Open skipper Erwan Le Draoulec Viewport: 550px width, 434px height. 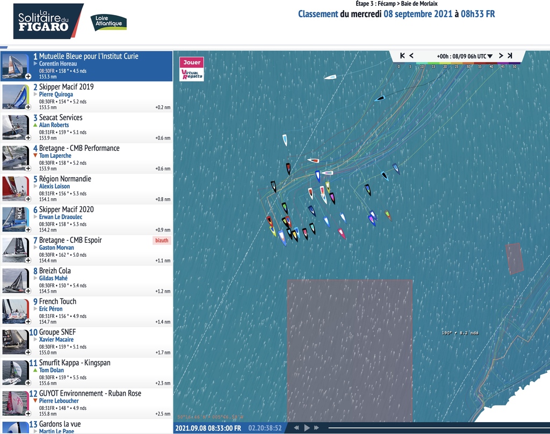pyautogui.click(x=61, y=217)
